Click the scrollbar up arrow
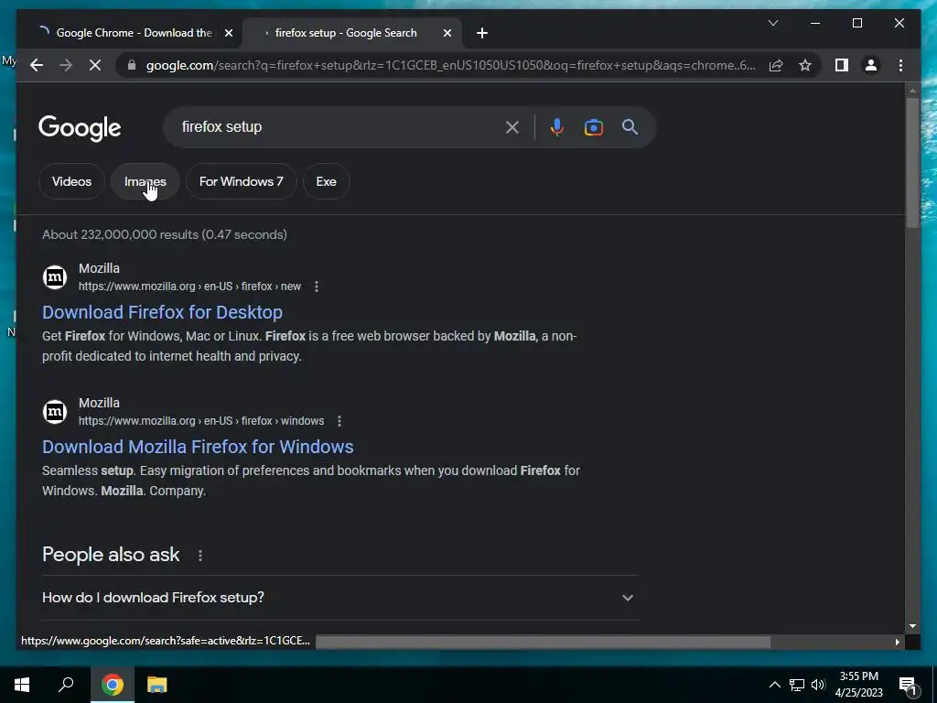 pos(912,91)
